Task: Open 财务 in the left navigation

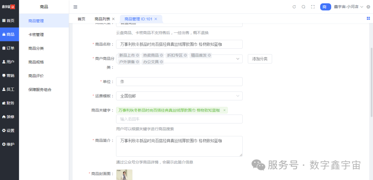Action: tap(10, 103)
